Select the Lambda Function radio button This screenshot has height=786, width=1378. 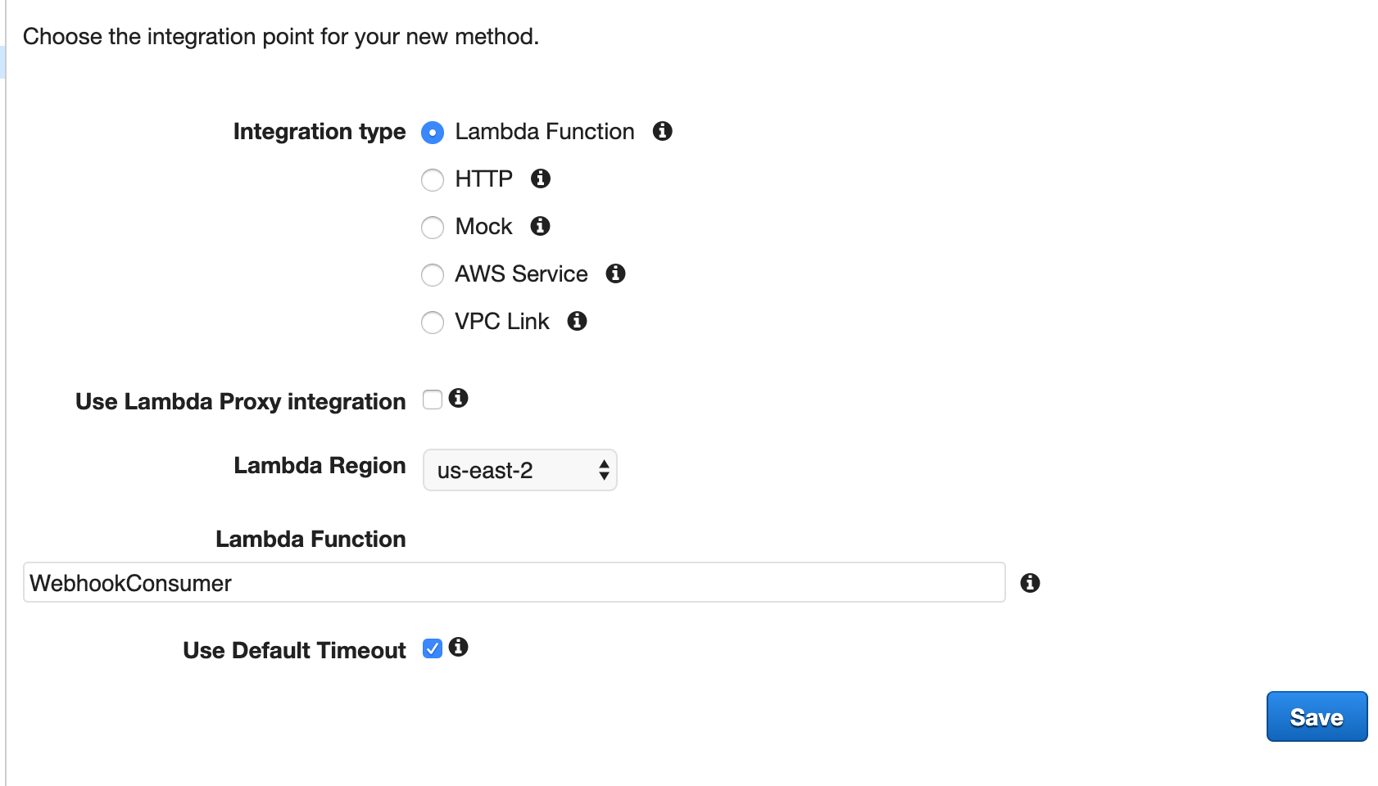pyautogui.click(x=433, y=132)
